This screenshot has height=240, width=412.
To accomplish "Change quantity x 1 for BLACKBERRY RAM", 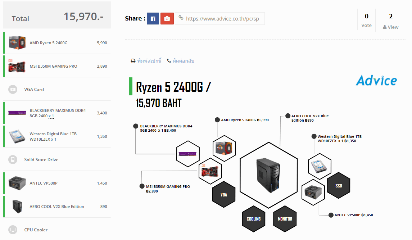I will coord(51,116).
